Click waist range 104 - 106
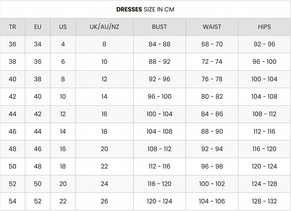Screen dimensions: 291x211 click(212, 201)
